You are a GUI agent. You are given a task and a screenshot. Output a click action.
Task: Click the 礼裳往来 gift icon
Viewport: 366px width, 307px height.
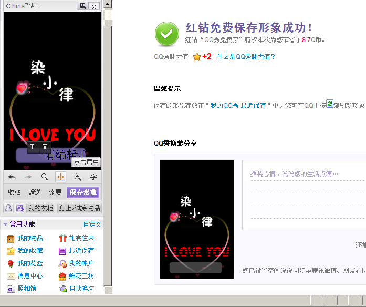pos(62,238)
